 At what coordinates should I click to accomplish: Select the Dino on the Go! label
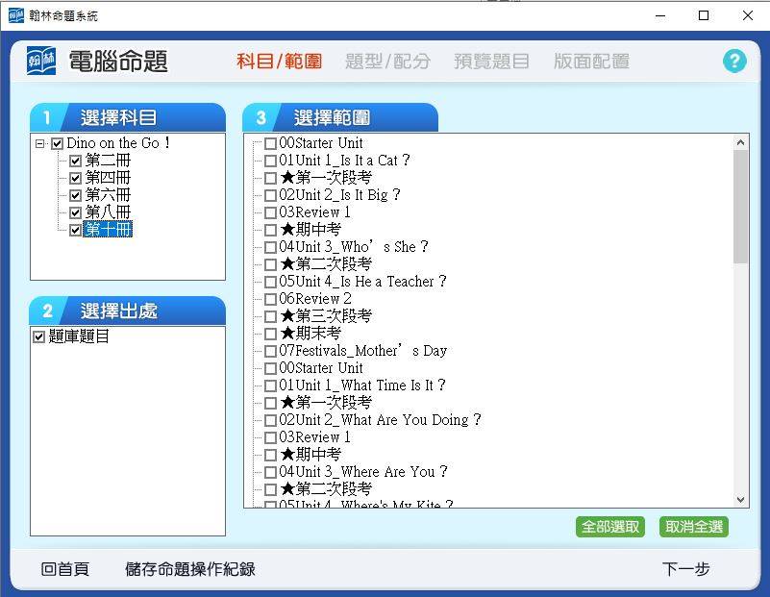[x=118, y=143]
